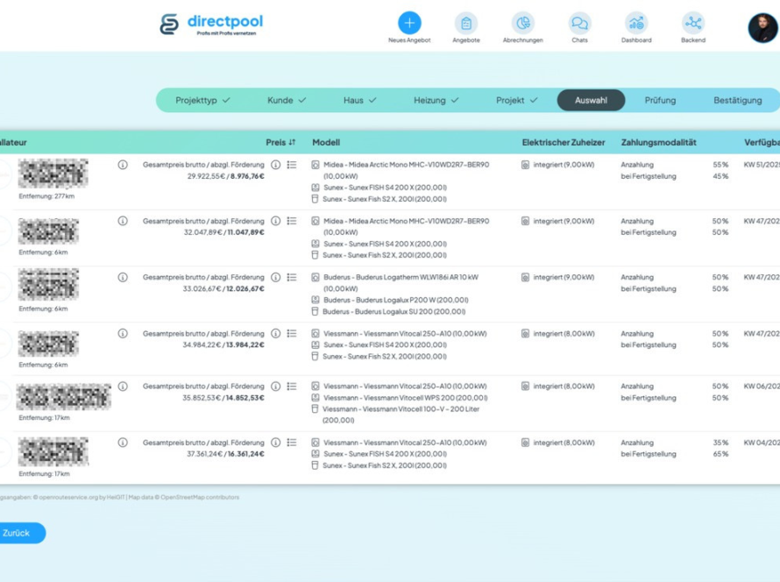The height and width of the screenshot is (582, 780).
Task: Expand price breakdown list for 33.026,67€ Buderus offer
Action: click(x=292, y=277)
